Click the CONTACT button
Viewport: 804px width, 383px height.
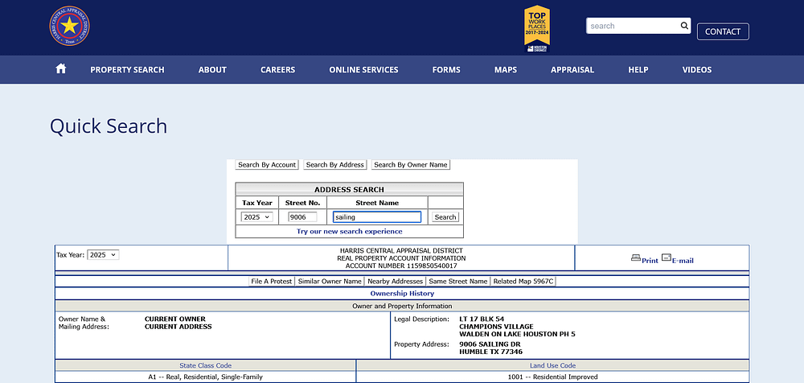point(723,31)
